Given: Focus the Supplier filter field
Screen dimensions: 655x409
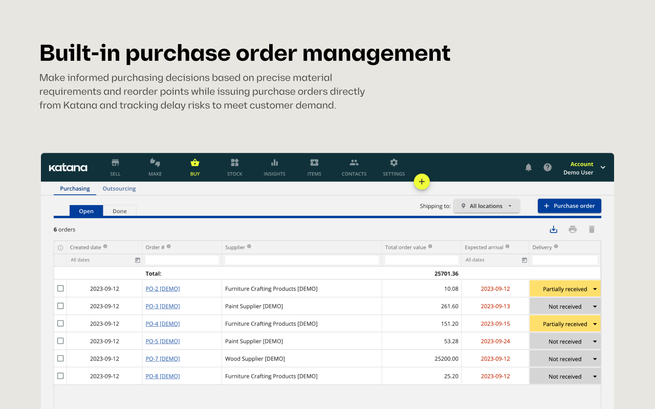Looking at the screenshot, I should pyautogui.click(x=302, y=260).
